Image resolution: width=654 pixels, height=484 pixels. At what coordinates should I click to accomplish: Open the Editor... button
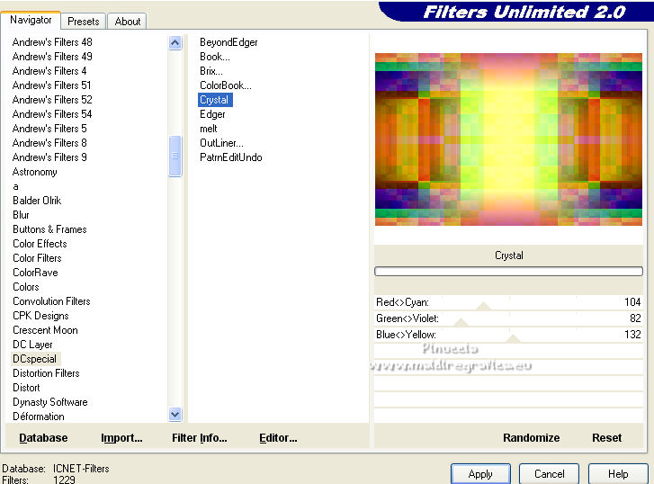pyautogui.click(x=278, y=438)
